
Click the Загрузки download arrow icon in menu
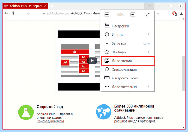107,43
